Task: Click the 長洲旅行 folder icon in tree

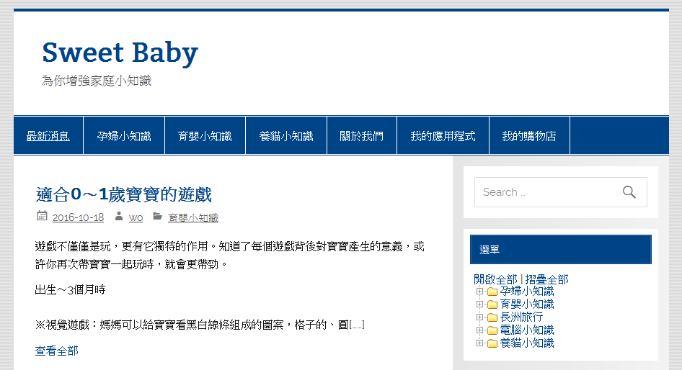Action: click(492, 317)
